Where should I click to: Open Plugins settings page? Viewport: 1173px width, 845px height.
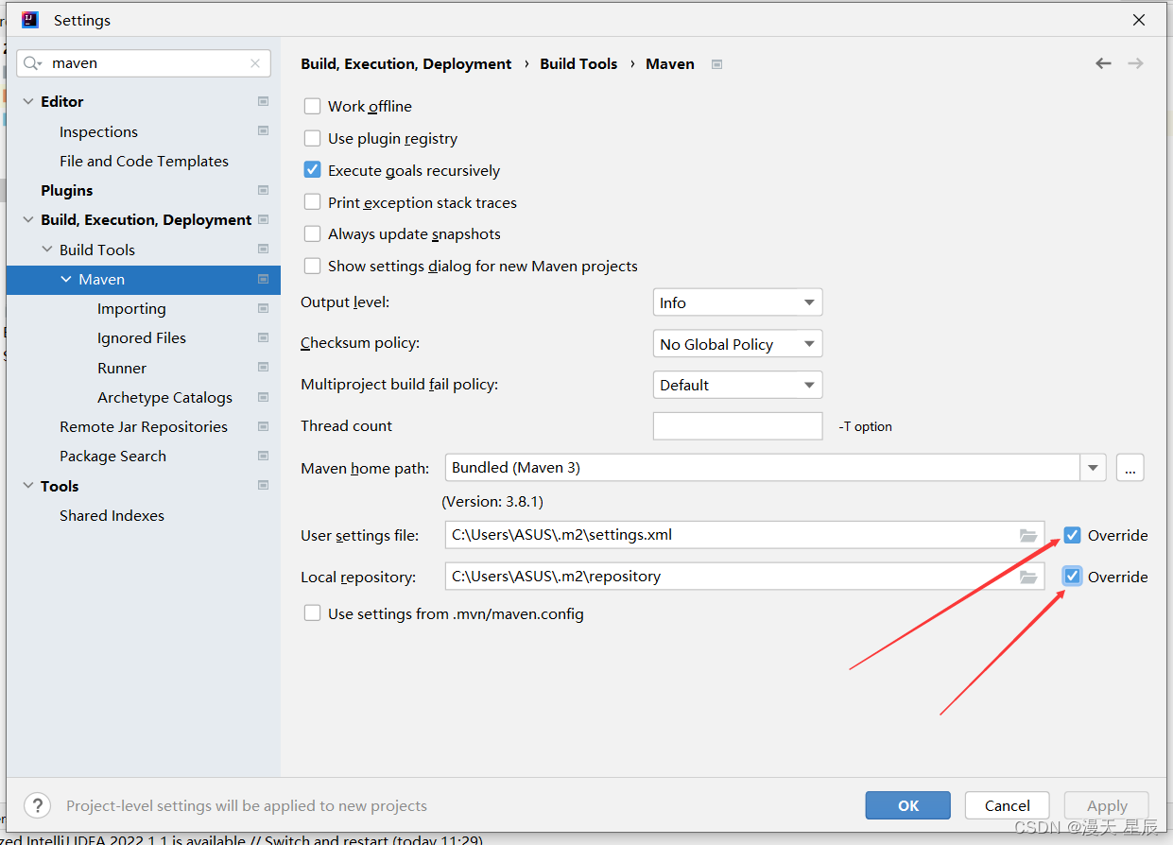pos(66,190)
